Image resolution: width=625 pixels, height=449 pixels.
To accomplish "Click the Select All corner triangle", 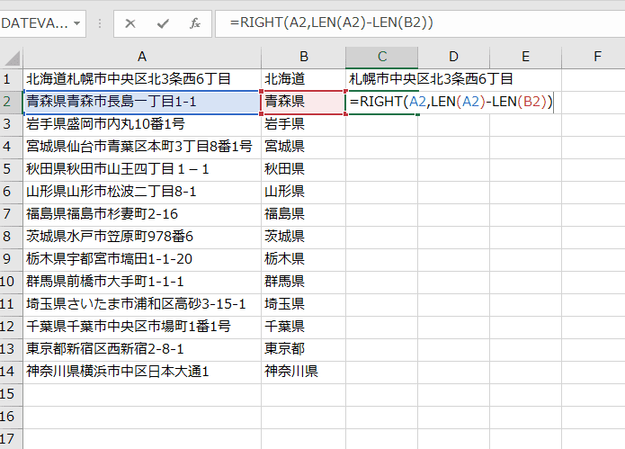I will point(11,57).
